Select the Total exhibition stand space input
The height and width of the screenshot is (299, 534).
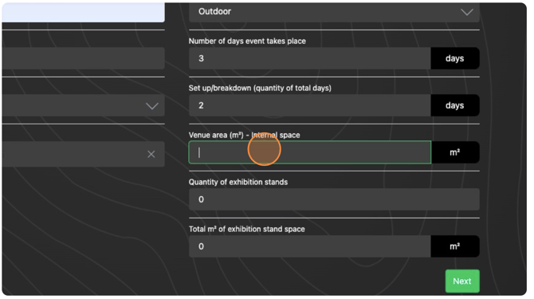click(309, 246)
